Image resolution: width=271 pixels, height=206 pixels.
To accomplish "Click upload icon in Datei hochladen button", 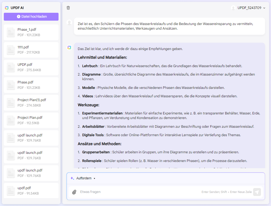I will click(19, 17).
